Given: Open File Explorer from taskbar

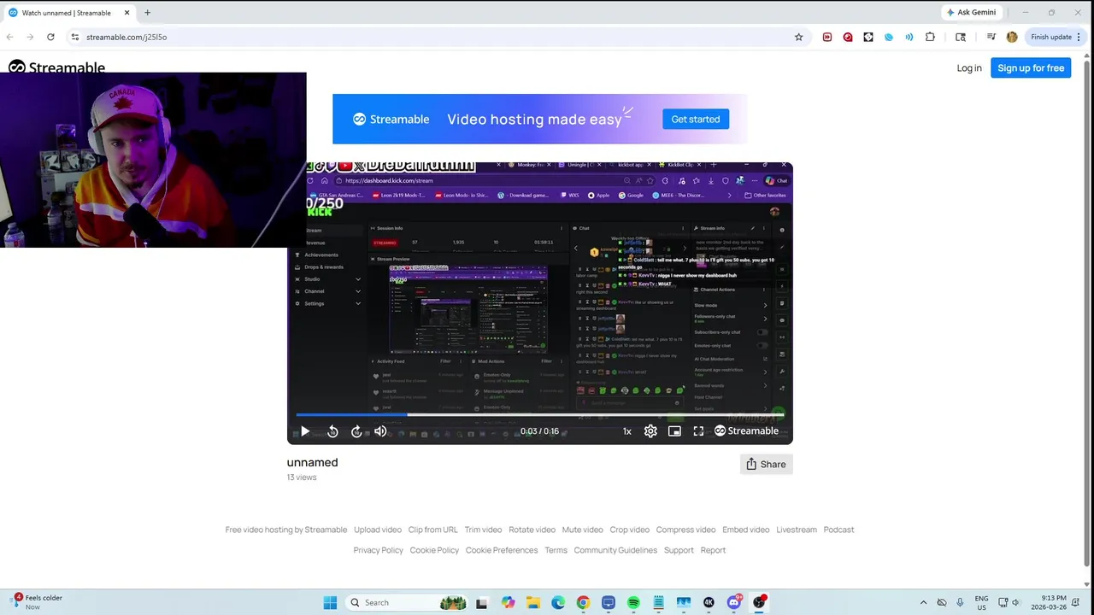Looking at the screenshot, I should (x=533, y=603).
